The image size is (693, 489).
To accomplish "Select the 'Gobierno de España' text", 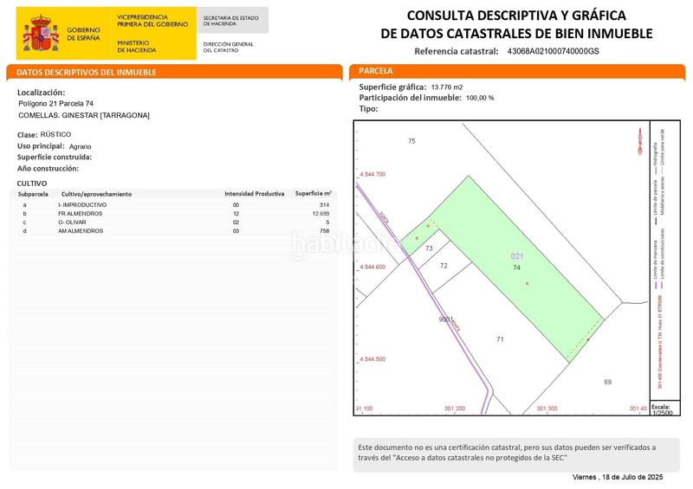I will [83, 34].
